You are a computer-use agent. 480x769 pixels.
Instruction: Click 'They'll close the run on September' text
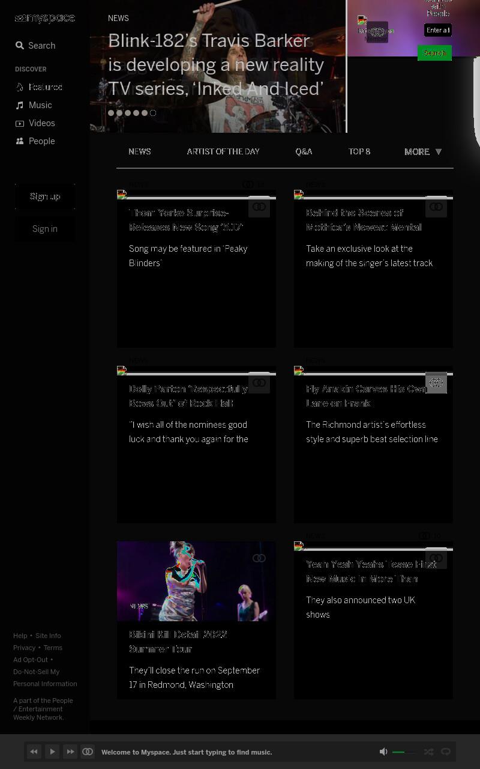[x=194, y=678]
